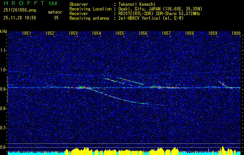Click time marker 1859
The height and width of the screenshot is (155, 244).
click(213, 33)
